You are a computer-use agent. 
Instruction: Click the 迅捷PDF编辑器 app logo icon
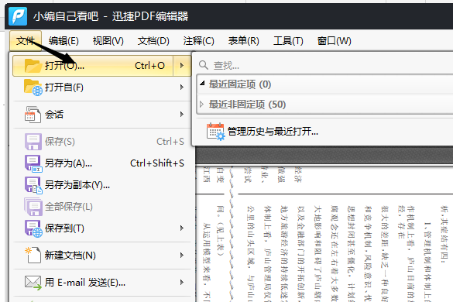click(18, 16)
